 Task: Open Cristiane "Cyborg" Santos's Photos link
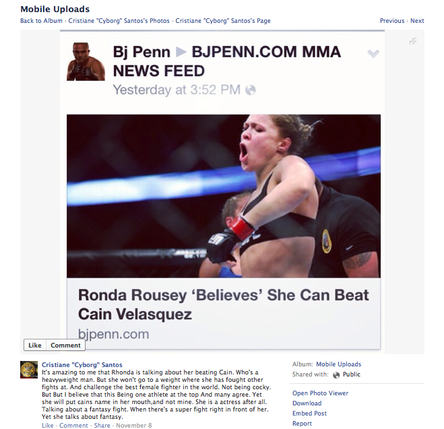[x=119, y=21]
